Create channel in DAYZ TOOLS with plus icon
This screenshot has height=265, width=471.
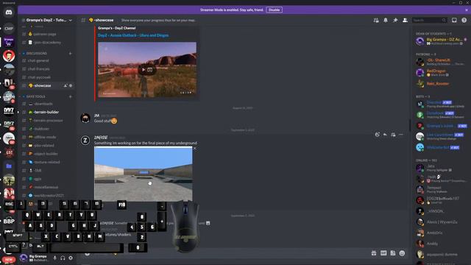coord(71,96)
